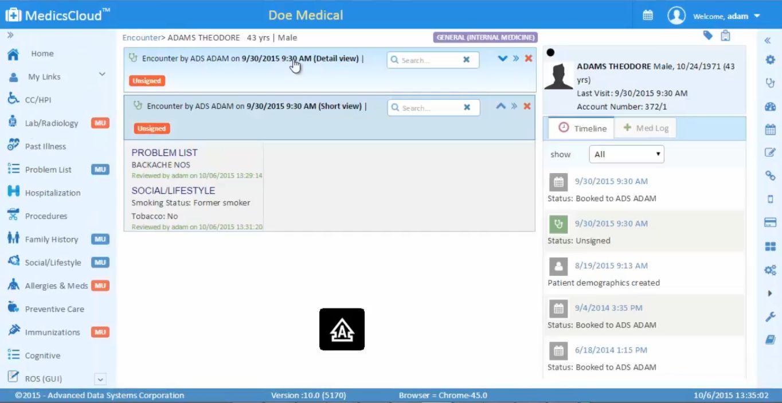782x403 pixels.
Task: Click patient photo silhouette thumbnail
Action: tap(558, 76)
